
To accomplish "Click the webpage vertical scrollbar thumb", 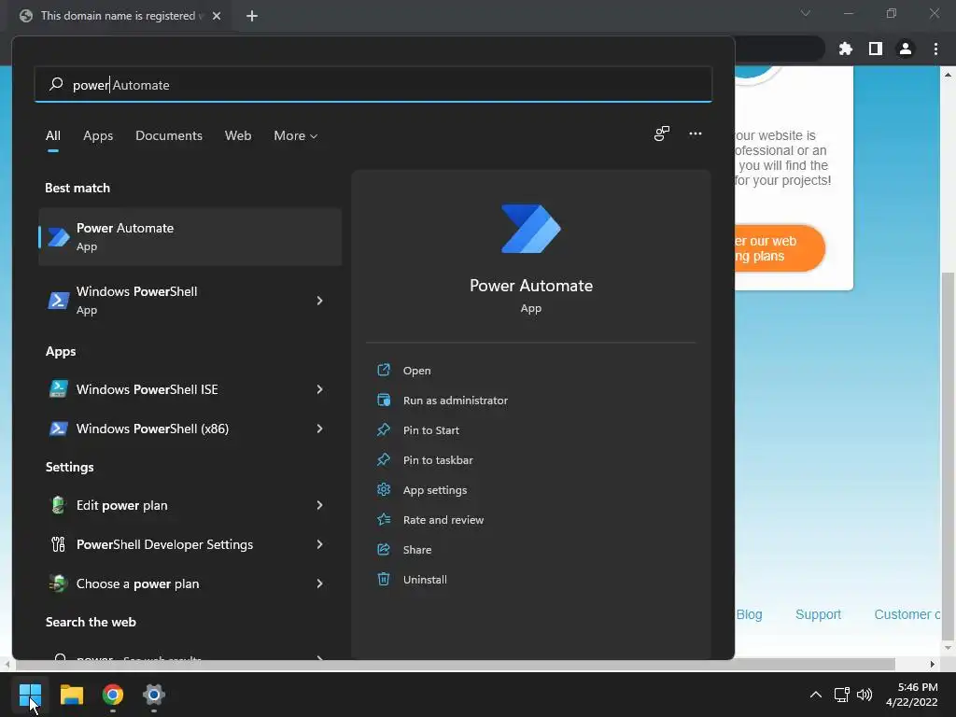I will tap(947, 456).
